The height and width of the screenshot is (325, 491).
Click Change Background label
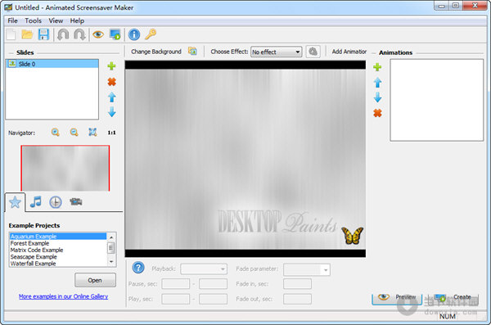pyautogui.click(x=156, y=52)
